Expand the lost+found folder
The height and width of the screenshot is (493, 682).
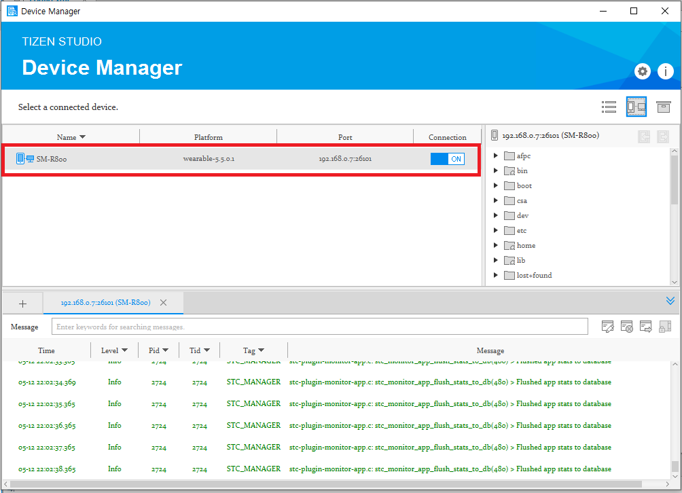(x=495, y=275)
